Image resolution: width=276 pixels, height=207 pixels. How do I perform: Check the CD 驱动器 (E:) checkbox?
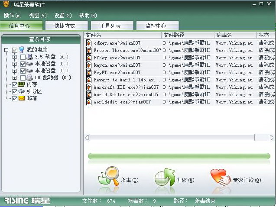pos(23,78)
